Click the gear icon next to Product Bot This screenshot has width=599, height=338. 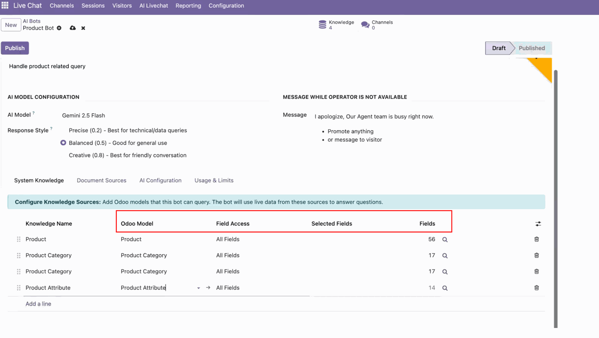click(59, 28)
